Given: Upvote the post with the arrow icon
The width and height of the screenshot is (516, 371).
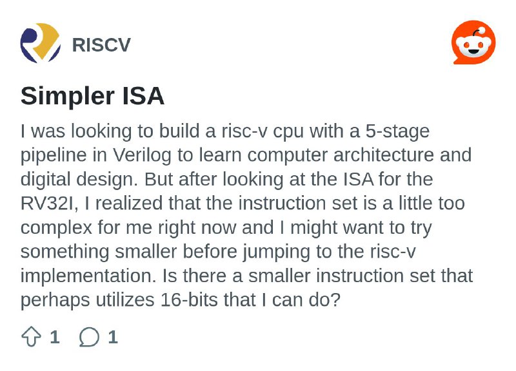Looking at the screenshot, I should [31, 336].
